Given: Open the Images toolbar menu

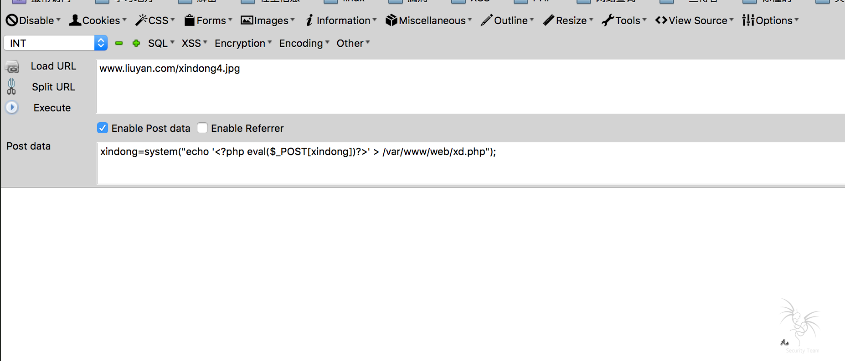Looking at the screenshot, I should click(268, 20).
